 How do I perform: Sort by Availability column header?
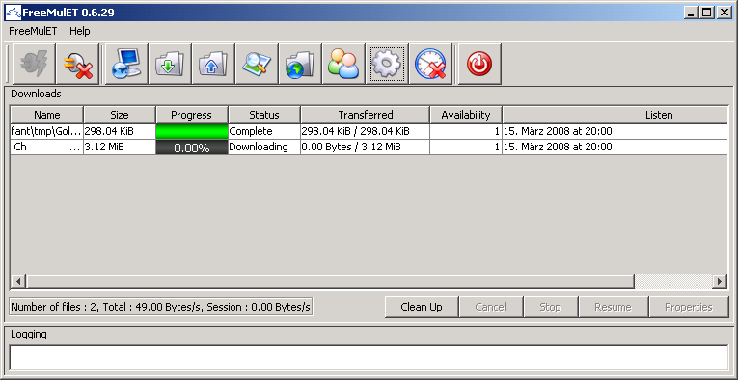[466, 115]
